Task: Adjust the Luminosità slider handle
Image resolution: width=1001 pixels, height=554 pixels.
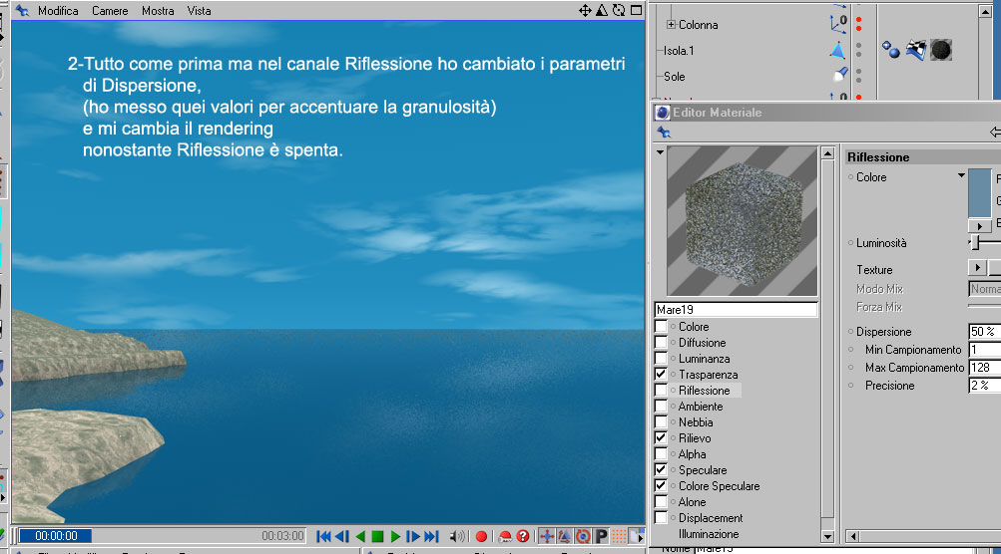Action: click(x=975, y=242)
